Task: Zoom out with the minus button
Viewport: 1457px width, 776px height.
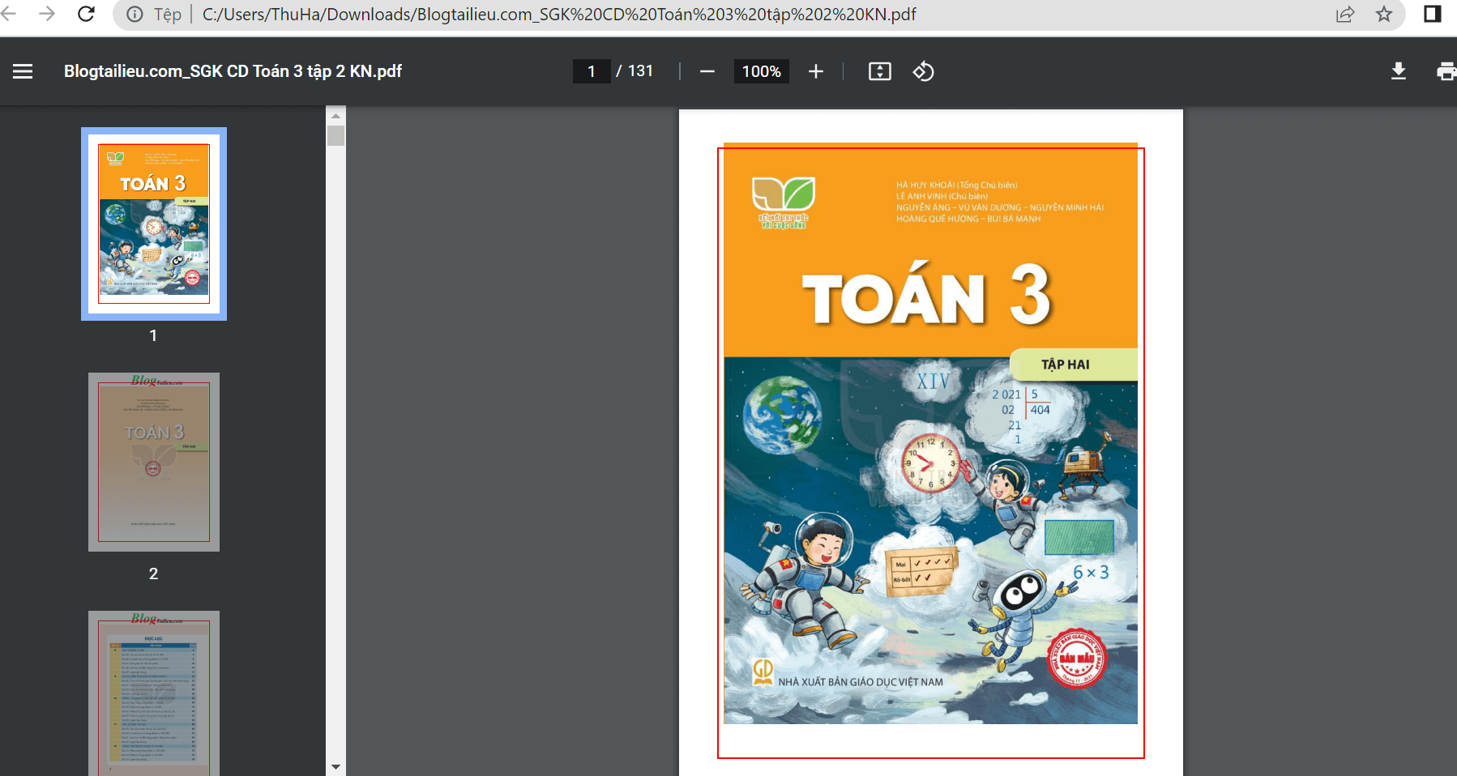Action: pyautogui.click(x=707, y=71)
